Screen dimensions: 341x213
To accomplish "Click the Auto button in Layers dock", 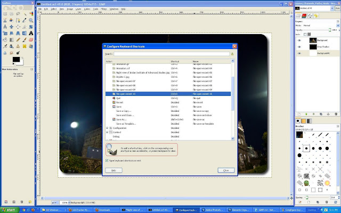I will (x=337, y=9).
